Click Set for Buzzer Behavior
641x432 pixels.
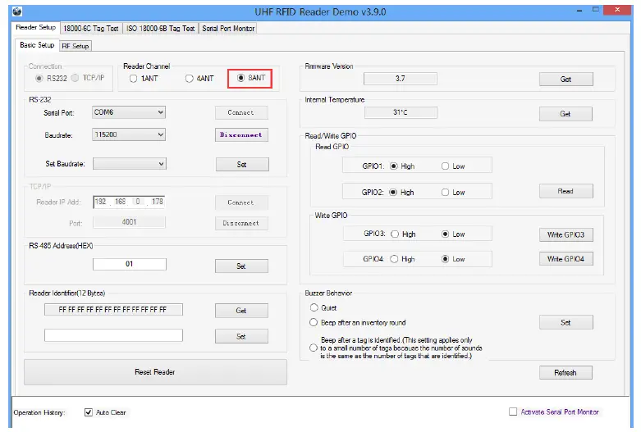tap(565, 323)
